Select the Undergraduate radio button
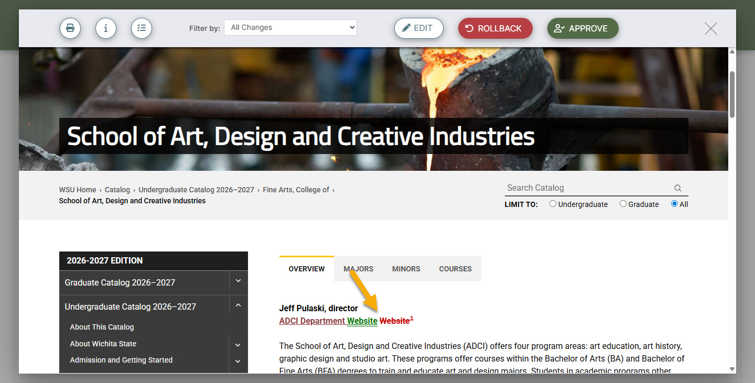This screenshot has height=383, width=755. 553,204
